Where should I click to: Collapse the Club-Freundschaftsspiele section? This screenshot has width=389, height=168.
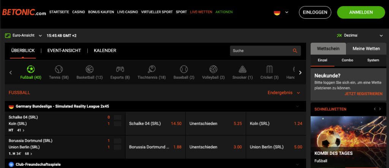[297, 165]
